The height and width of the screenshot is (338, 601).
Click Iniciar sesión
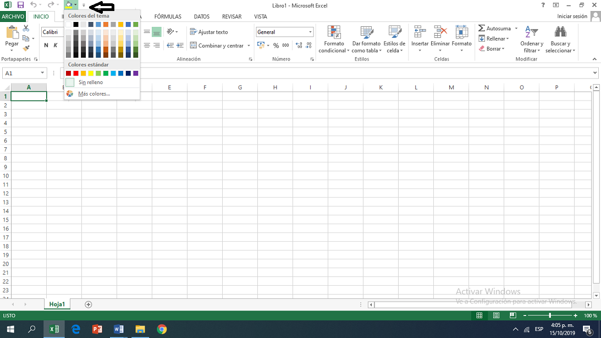572,16
